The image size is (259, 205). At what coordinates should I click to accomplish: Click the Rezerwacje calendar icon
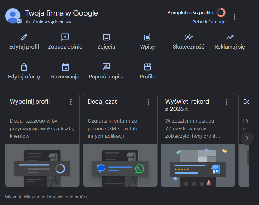point(65,67)
